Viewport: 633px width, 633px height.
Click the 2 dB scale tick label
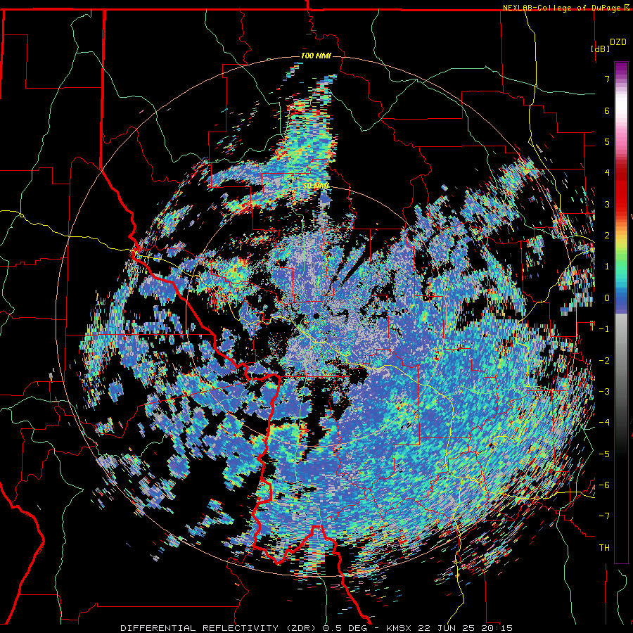[607, 236]
